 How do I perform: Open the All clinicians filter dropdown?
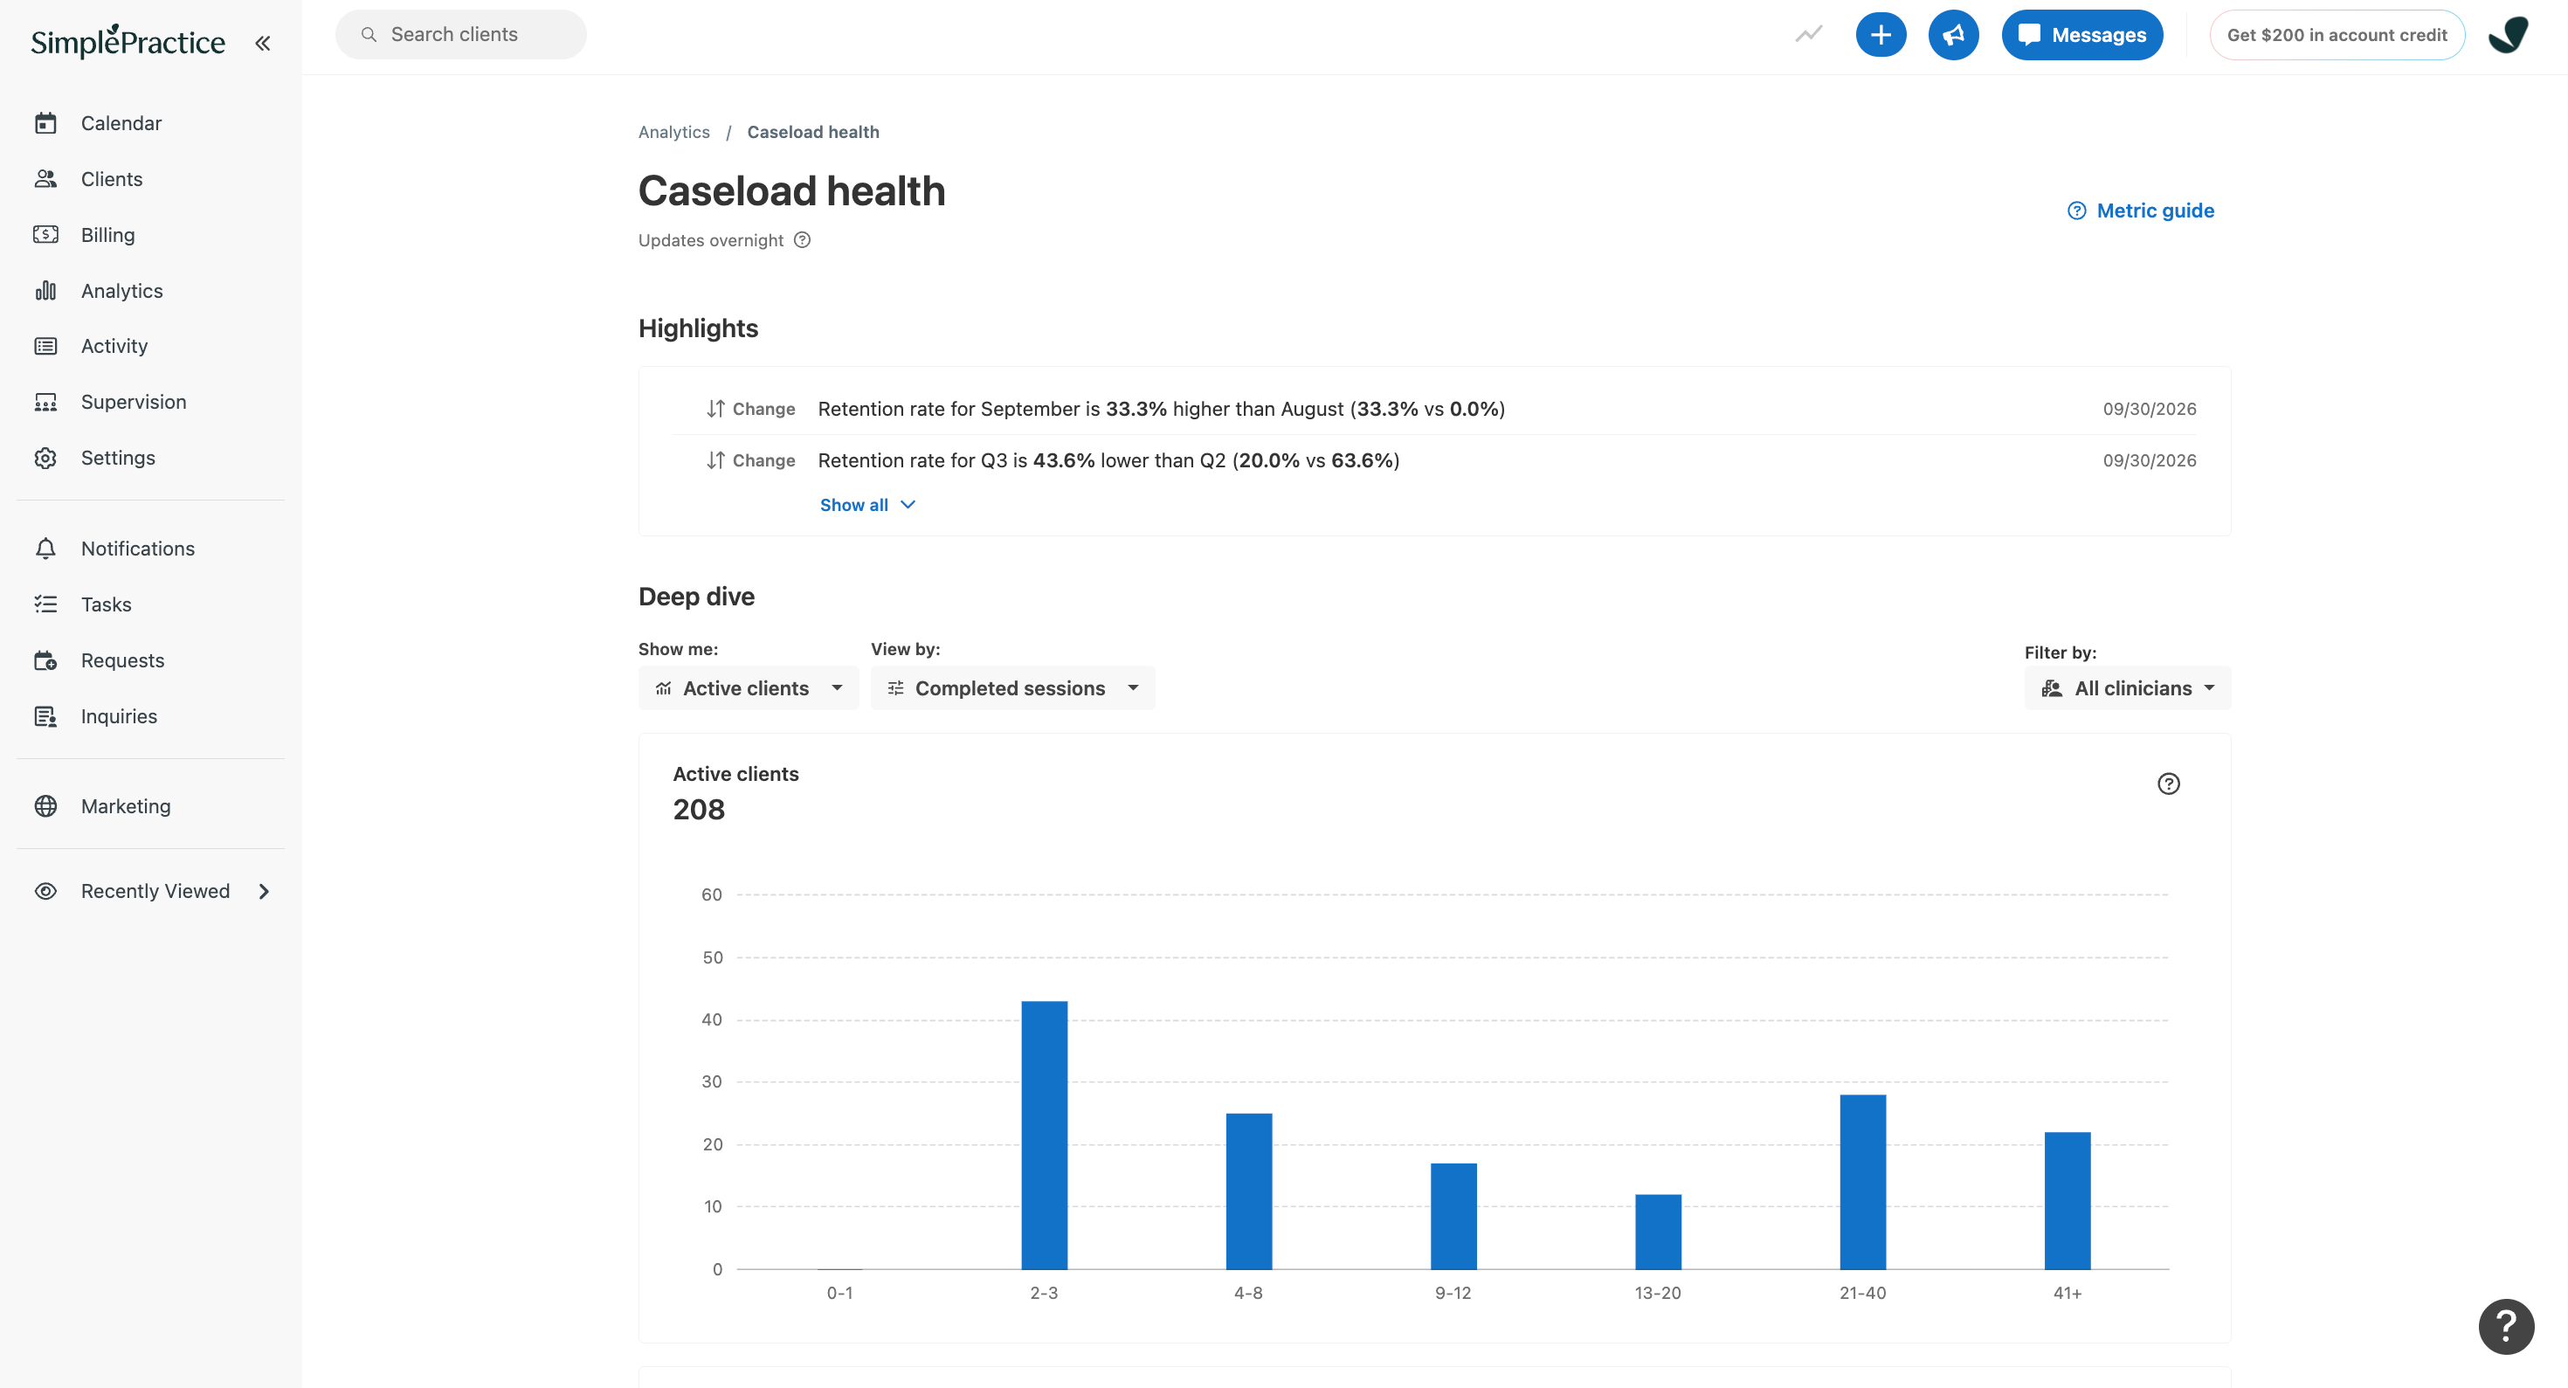pos(2126,688)
